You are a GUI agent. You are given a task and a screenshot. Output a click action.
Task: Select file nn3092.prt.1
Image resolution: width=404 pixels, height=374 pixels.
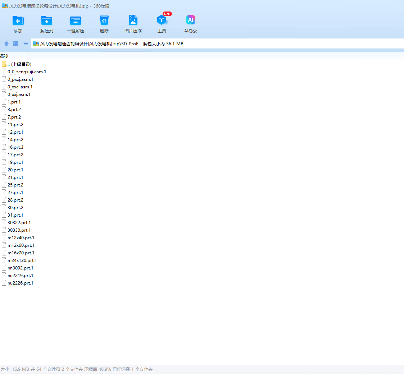(x=21, y=268)
